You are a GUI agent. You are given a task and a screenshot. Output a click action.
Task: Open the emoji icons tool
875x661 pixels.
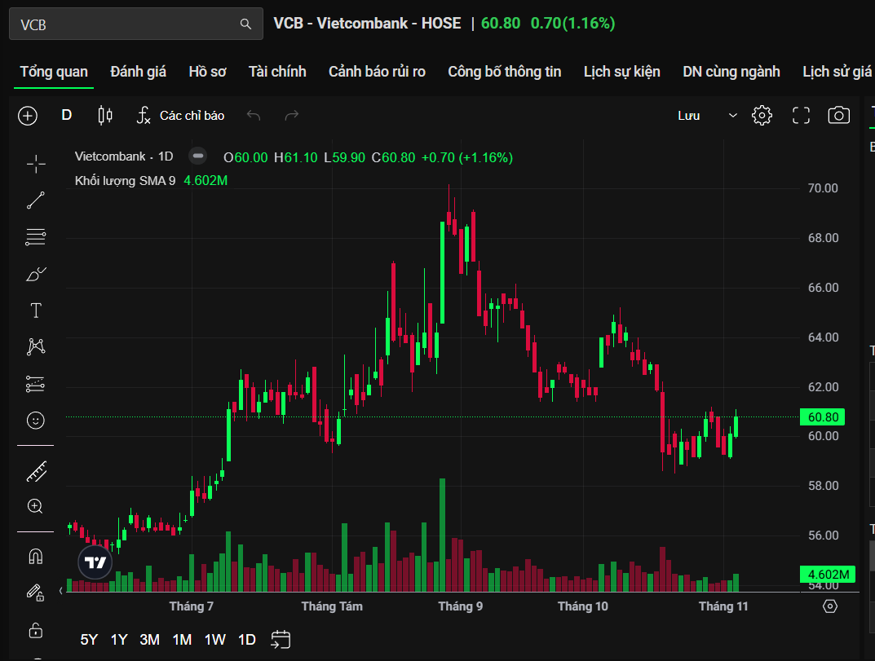point(36,421)
